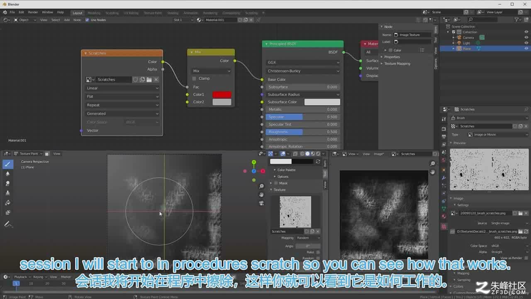Click the Keying button in timeline
Screen dimensions: 531x299
39,277
